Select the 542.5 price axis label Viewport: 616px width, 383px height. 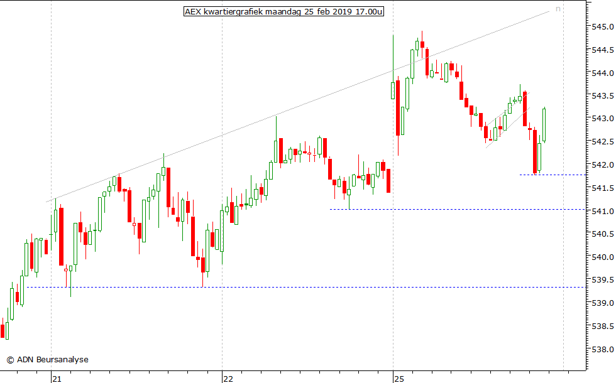[x=603, y=142]
